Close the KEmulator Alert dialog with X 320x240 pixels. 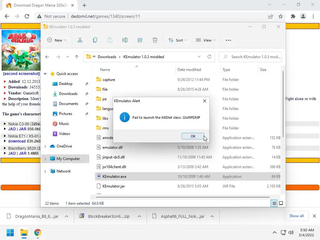coord(205,101)
